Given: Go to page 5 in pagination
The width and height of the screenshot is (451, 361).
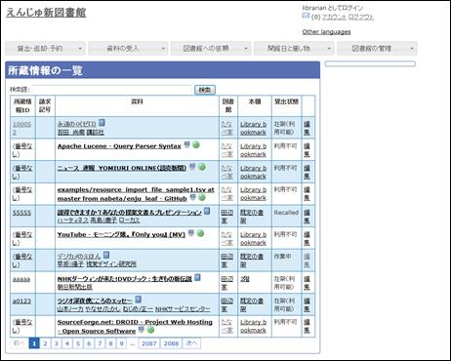Looking at the screenshot, I should [x=78, y=343].
